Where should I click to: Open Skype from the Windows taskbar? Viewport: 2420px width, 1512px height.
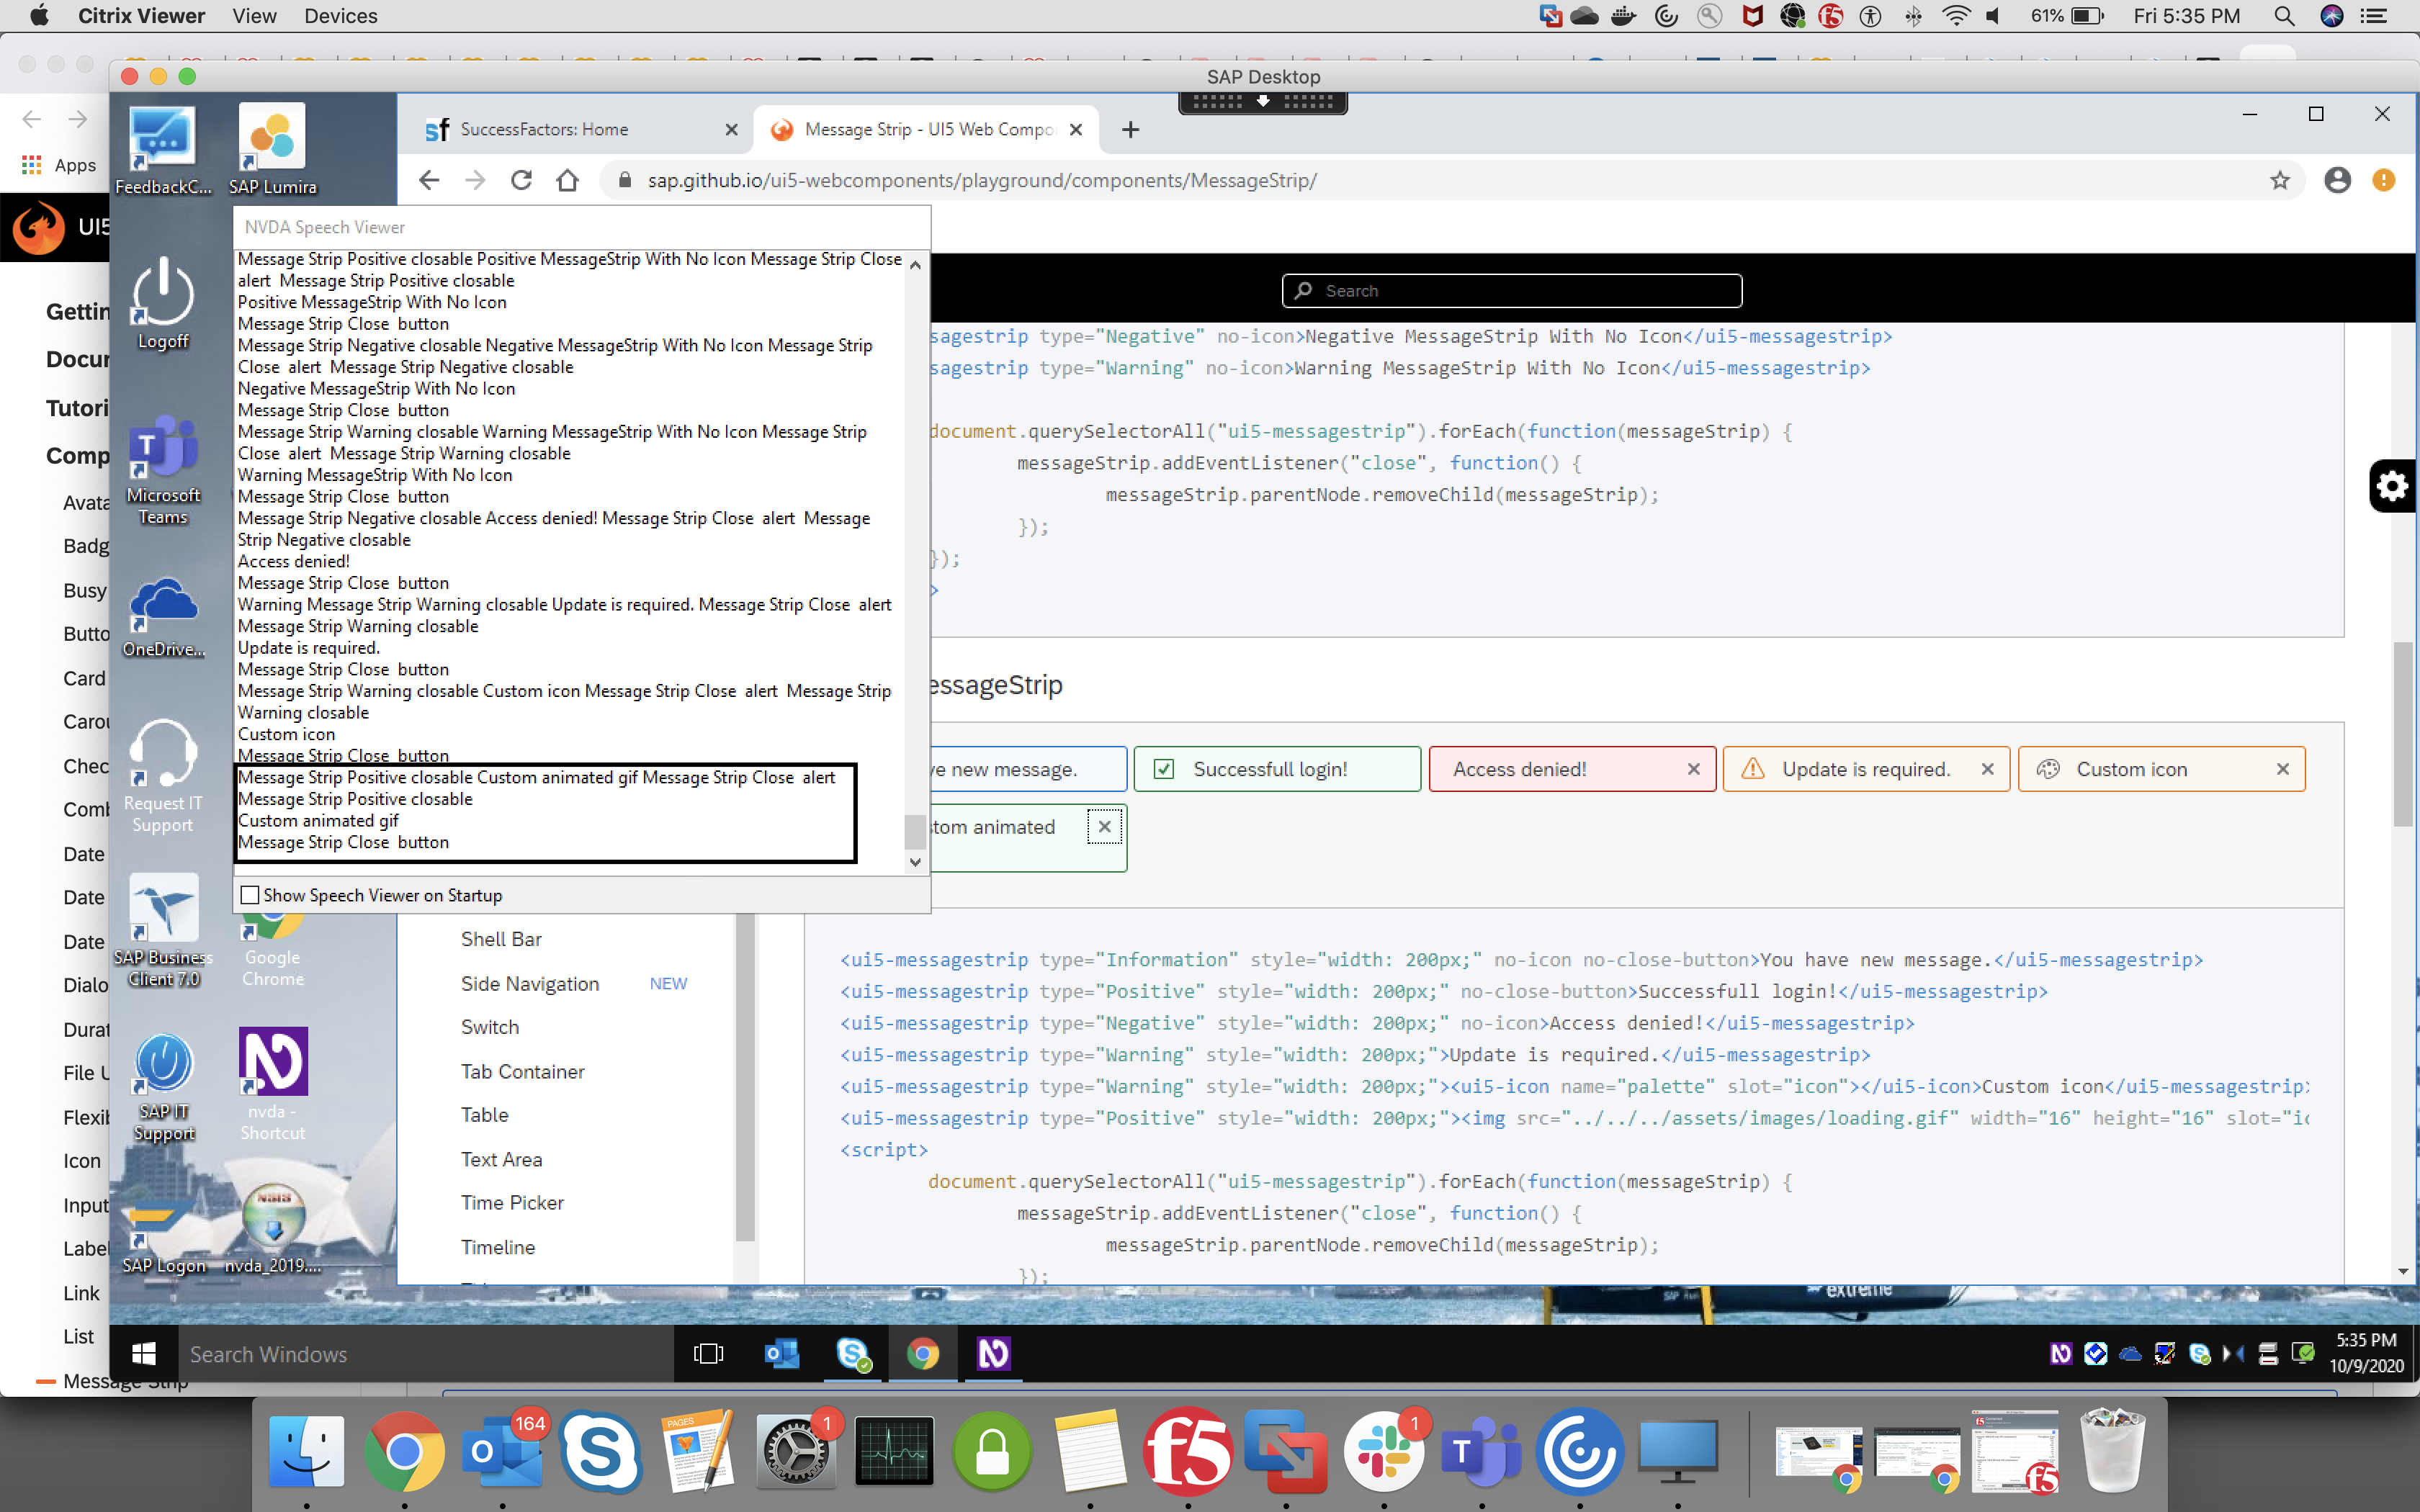(853, 1354)
